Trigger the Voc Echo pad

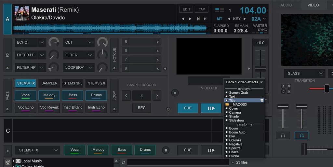tap(26, 108)
